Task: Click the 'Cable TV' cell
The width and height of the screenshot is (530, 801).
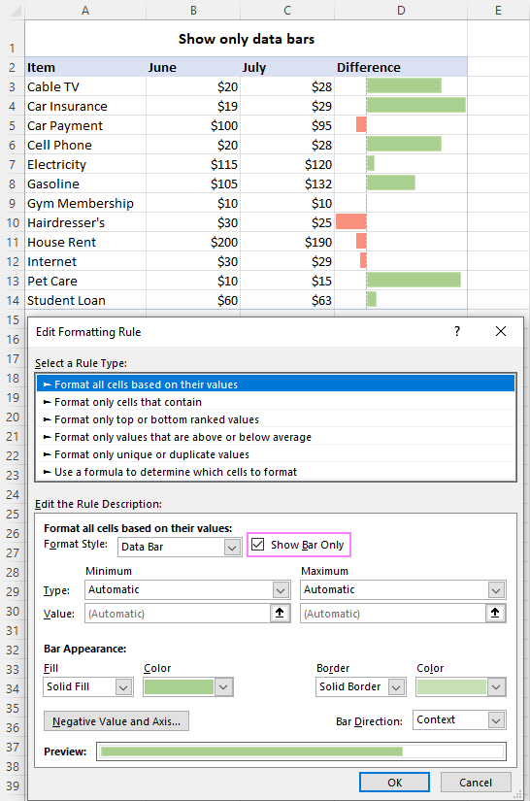Action: coord(85,86)
